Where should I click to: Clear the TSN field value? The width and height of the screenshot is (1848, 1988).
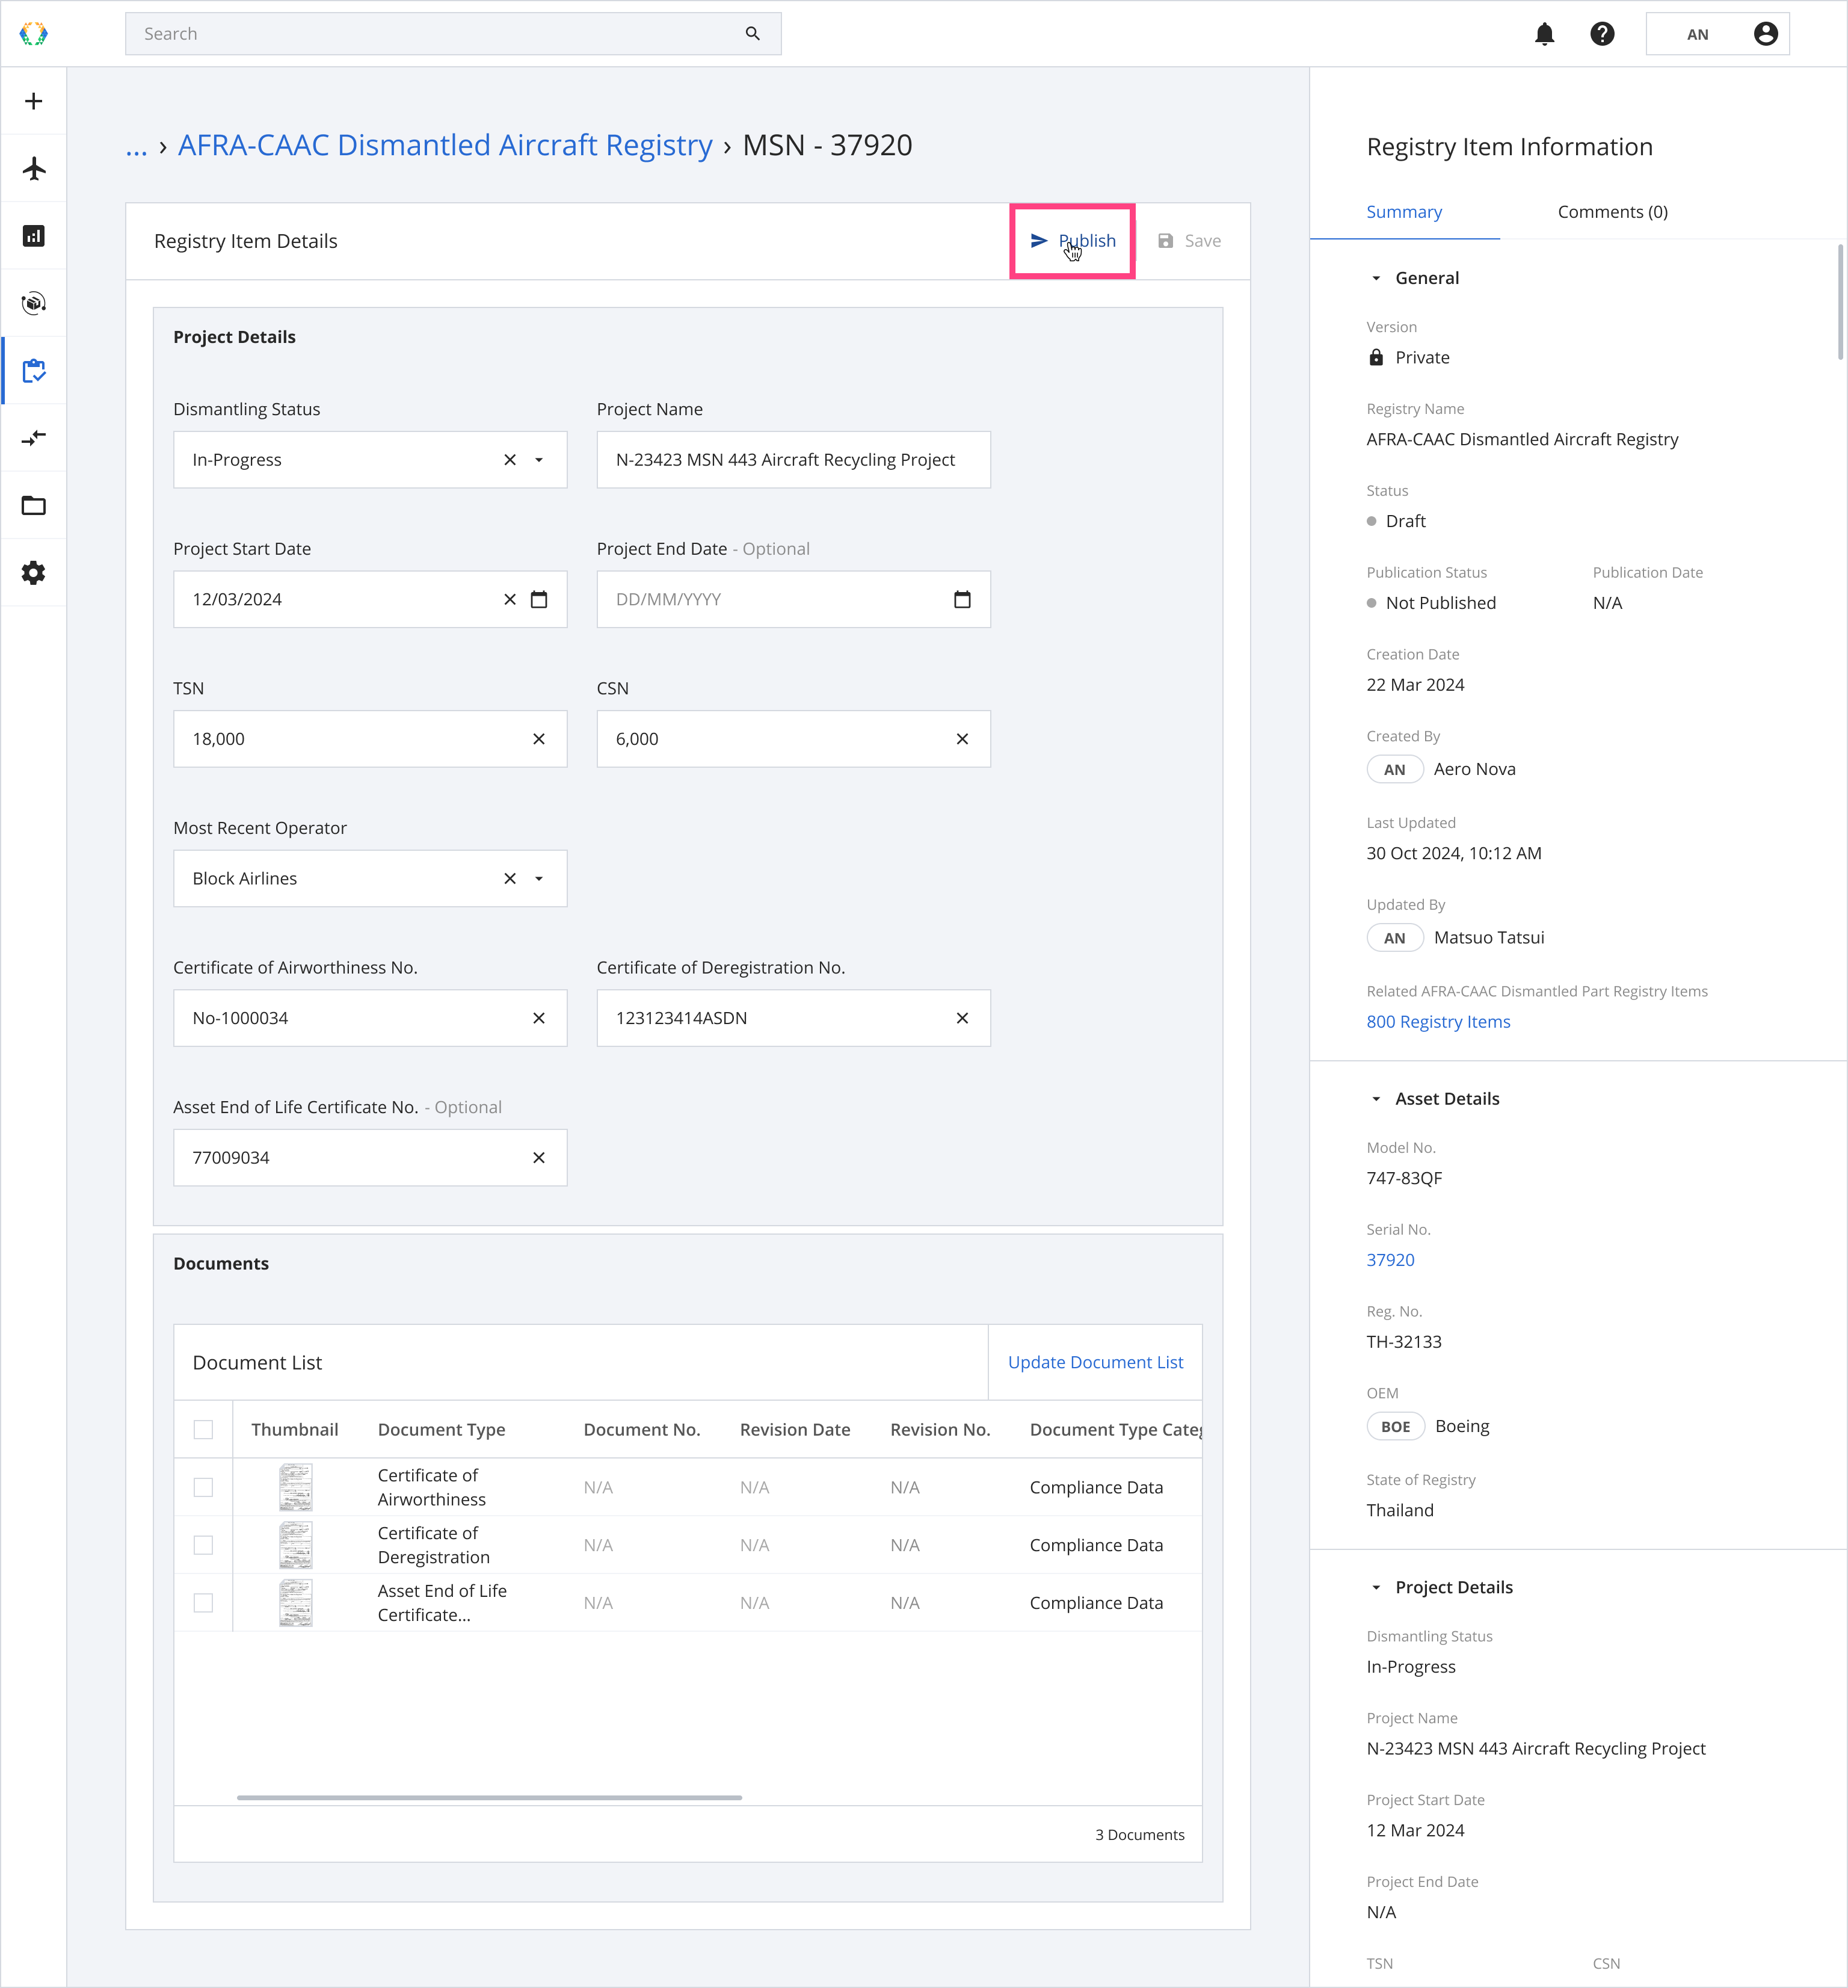539,739
